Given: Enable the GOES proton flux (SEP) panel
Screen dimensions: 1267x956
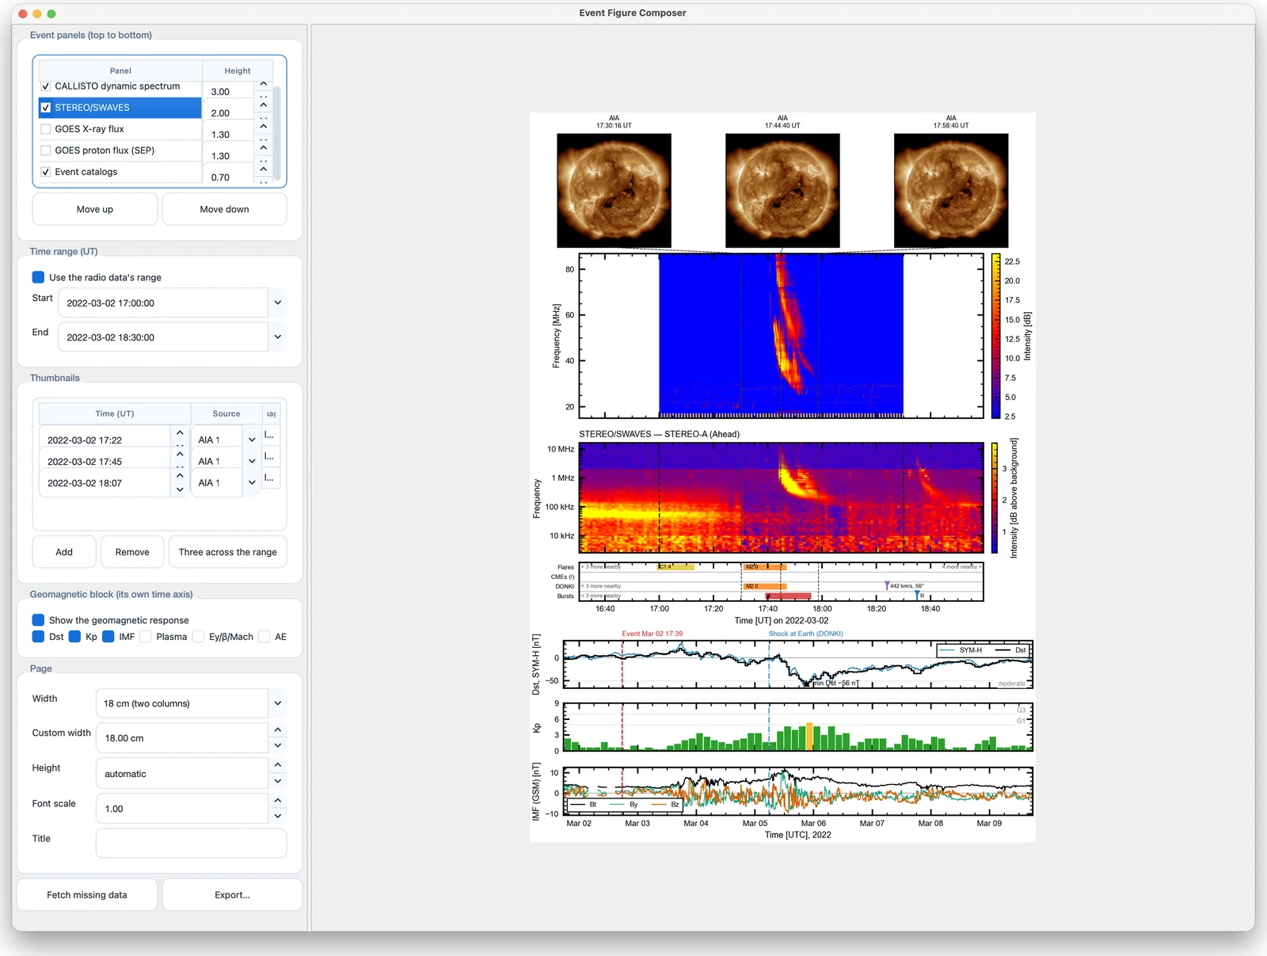Looking at the screenshot, I should point(46,150).
